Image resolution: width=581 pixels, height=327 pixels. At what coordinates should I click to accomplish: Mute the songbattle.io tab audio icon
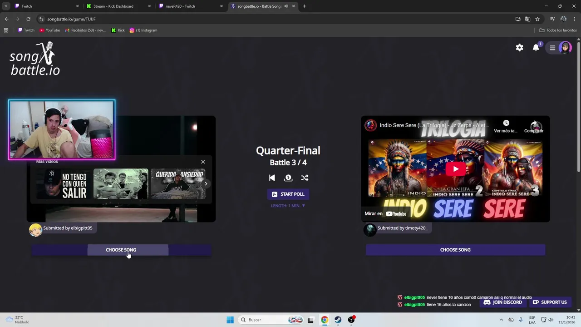coord(286,6)
